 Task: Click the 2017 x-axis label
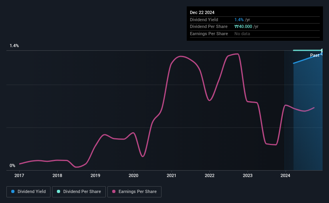[19, 175]
